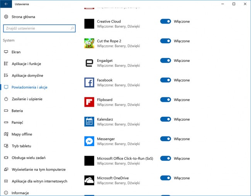Viewport: 251px width, 196px height.
Task: Click the Flipboard app icon
Action: pos(89,102)
